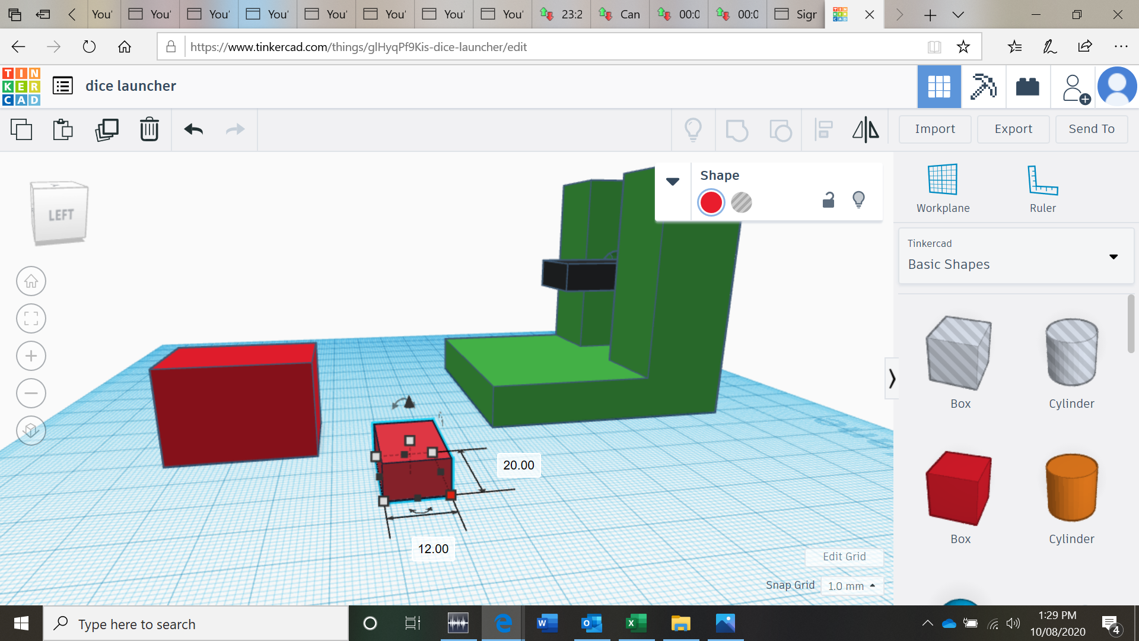Open the Blocks pickaxe mode
Viewport: 1139px width, 641px height.
click(x=983, y=87)
